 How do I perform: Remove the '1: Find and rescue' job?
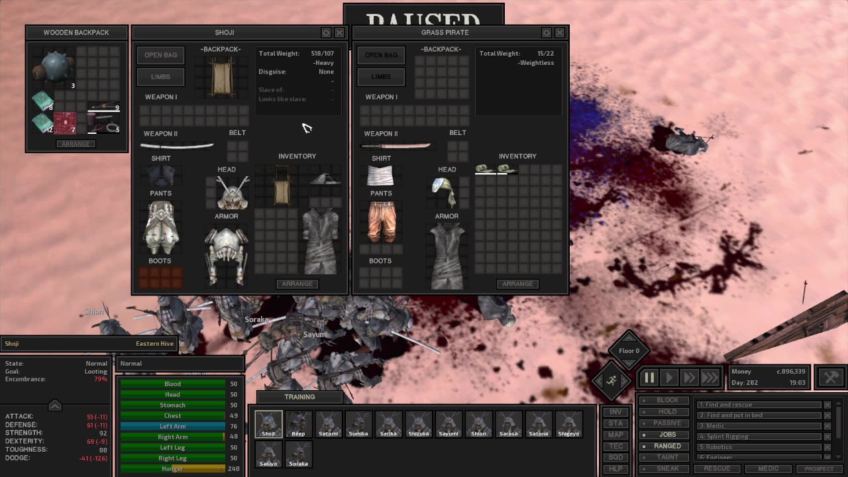coord(827,405)
